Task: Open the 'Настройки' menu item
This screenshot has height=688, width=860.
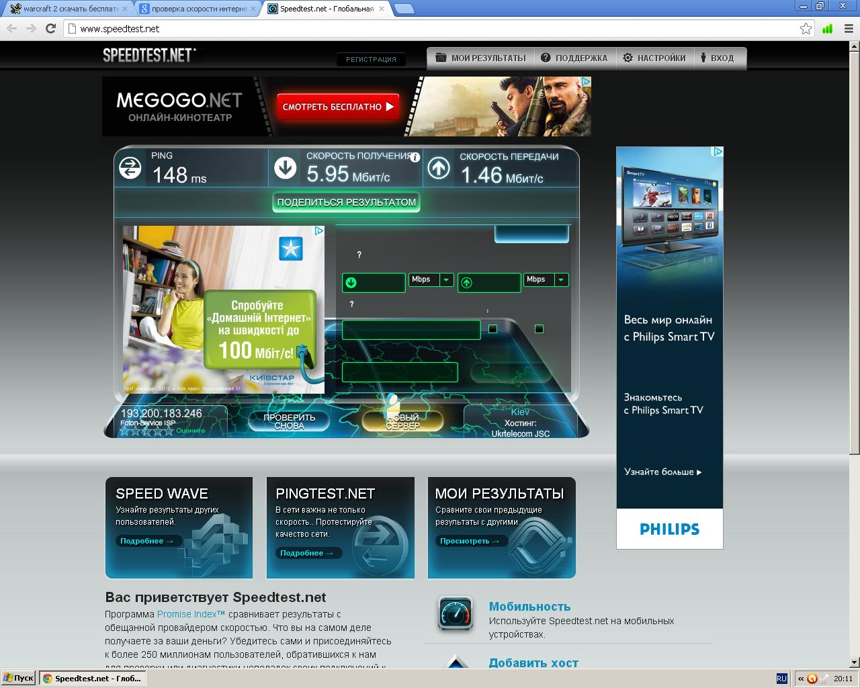Action: [654, 58]
